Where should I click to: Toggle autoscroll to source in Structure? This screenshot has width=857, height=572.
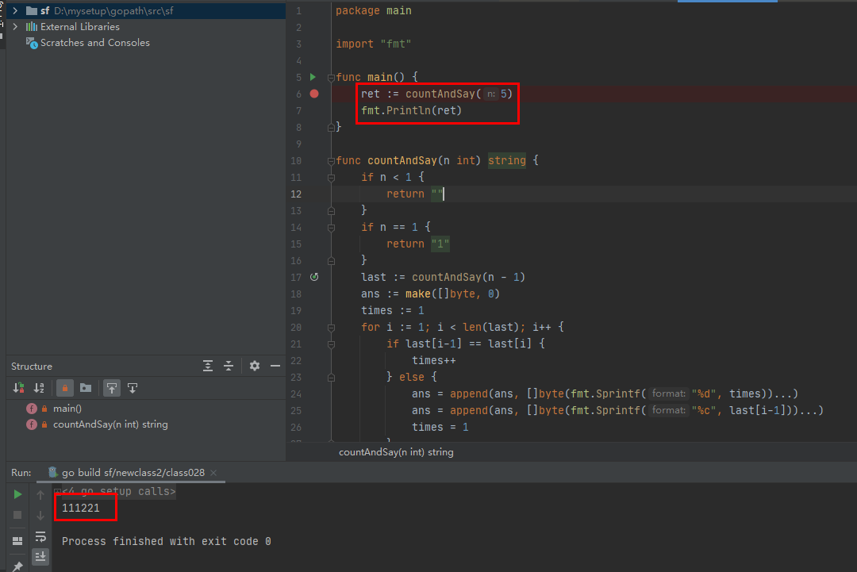tap(112, 388)
